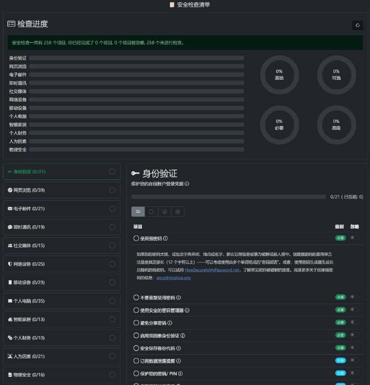Open the 网页浏览 (0/39) category
This screenshot has width=370, height=385.
[x=61, y=190]
